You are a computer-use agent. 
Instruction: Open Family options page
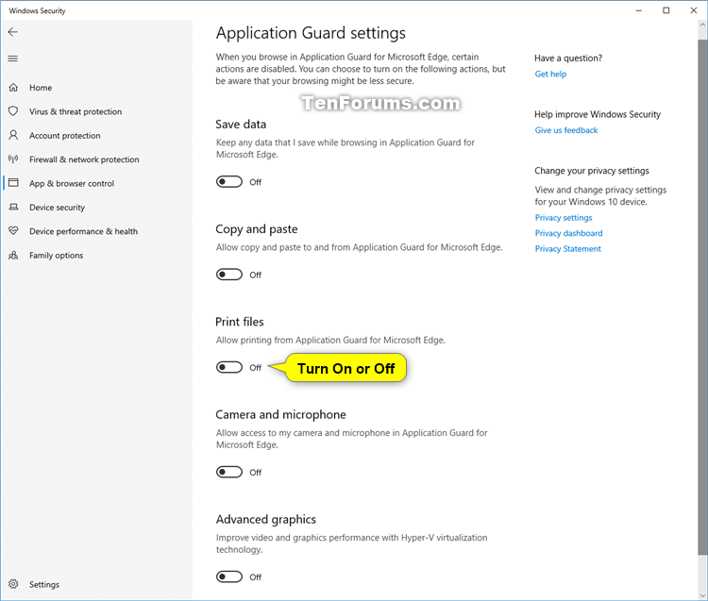point(57,255)
